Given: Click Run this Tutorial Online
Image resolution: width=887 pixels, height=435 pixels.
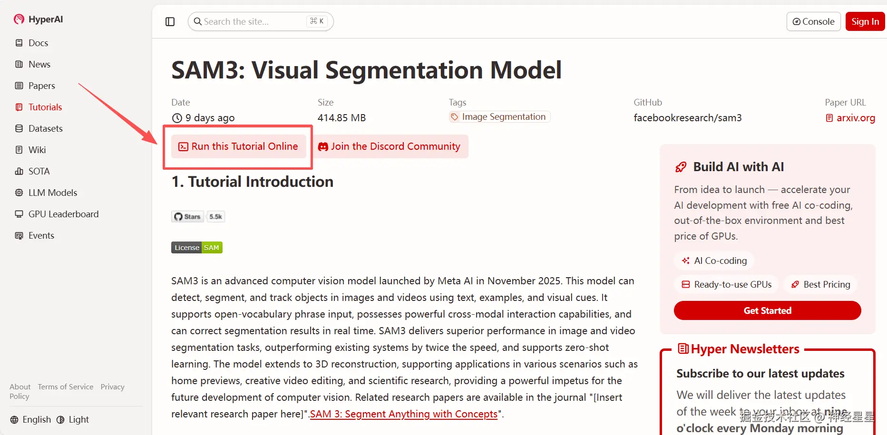Looking at the screenshot, I should point(238,146).
